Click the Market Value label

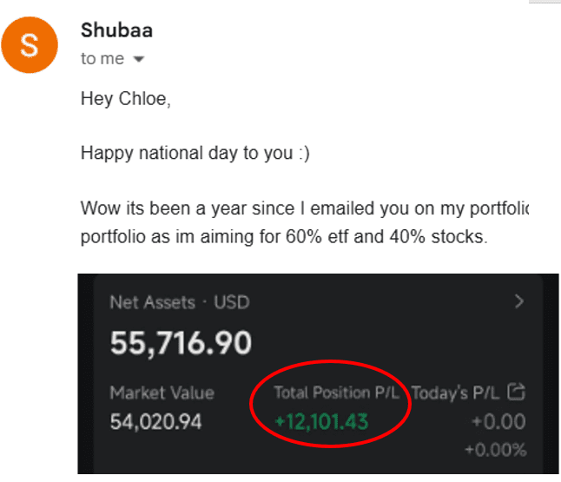pyautogui.click(x=162, y=393)
